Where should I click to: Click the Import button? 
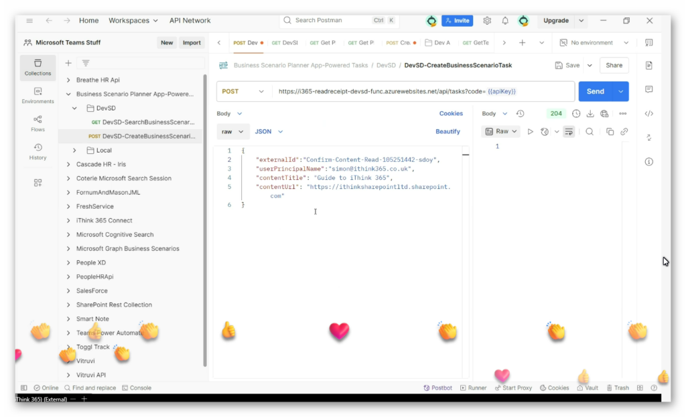point(192,42)
